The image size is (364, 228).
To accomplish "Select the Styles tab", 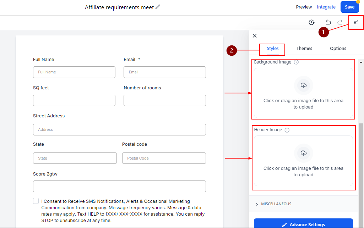I will click(273, 49).
